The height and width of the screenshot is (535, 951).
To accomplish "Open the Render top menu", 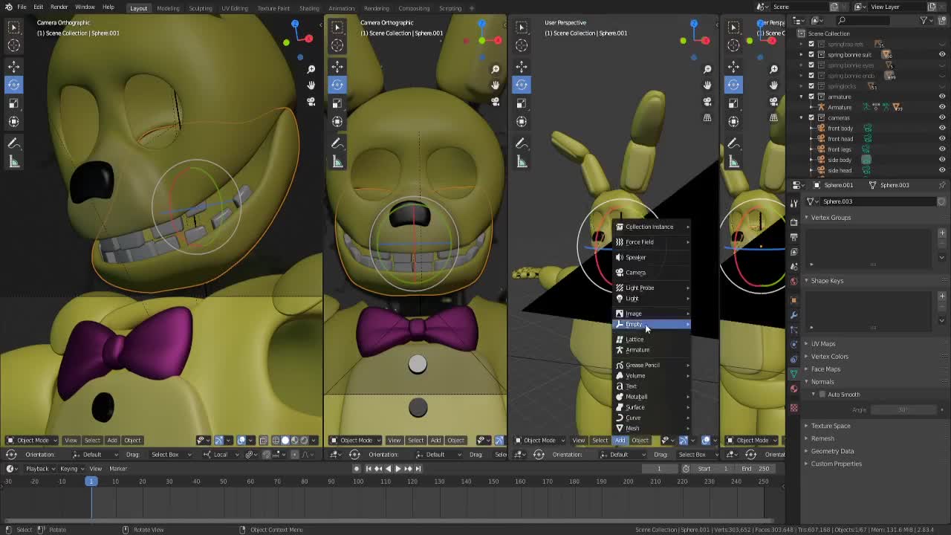I will point(59,7).
